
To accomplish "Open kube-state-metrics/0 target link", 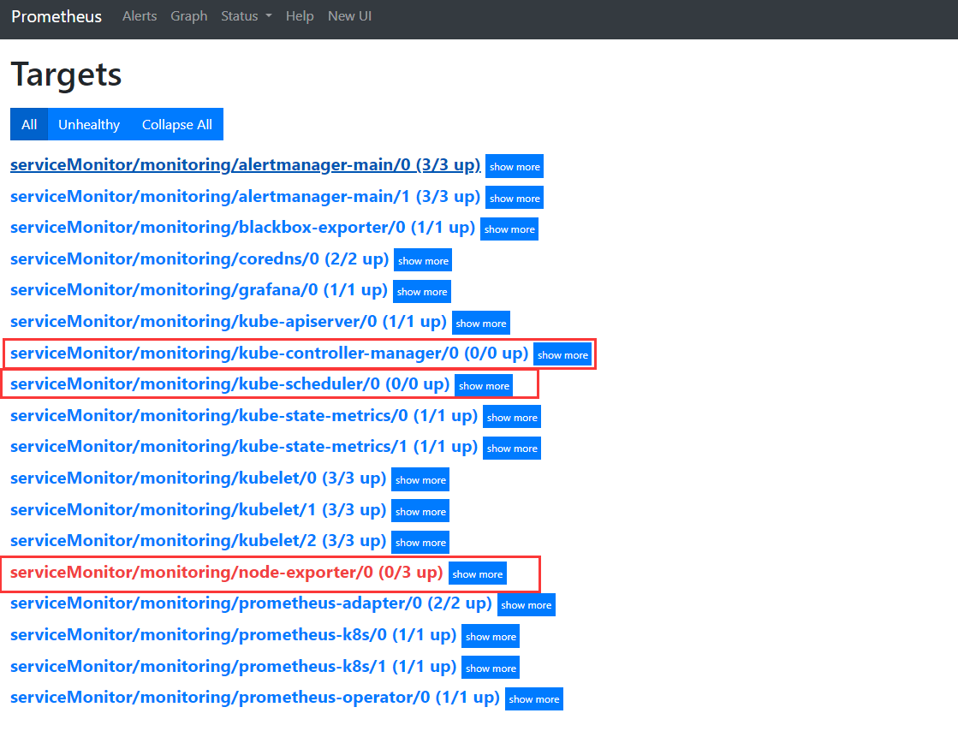I will (x=244, y=416).
